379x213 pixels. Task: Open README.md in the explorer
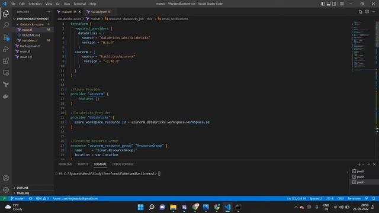click(x=33, y=35)
